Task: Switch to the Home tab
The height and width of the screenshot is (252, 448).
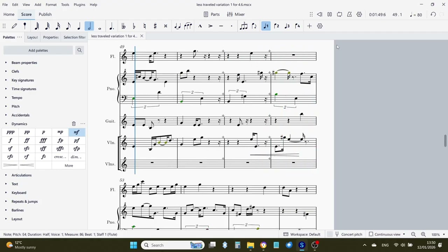Action: click(9, 14)
